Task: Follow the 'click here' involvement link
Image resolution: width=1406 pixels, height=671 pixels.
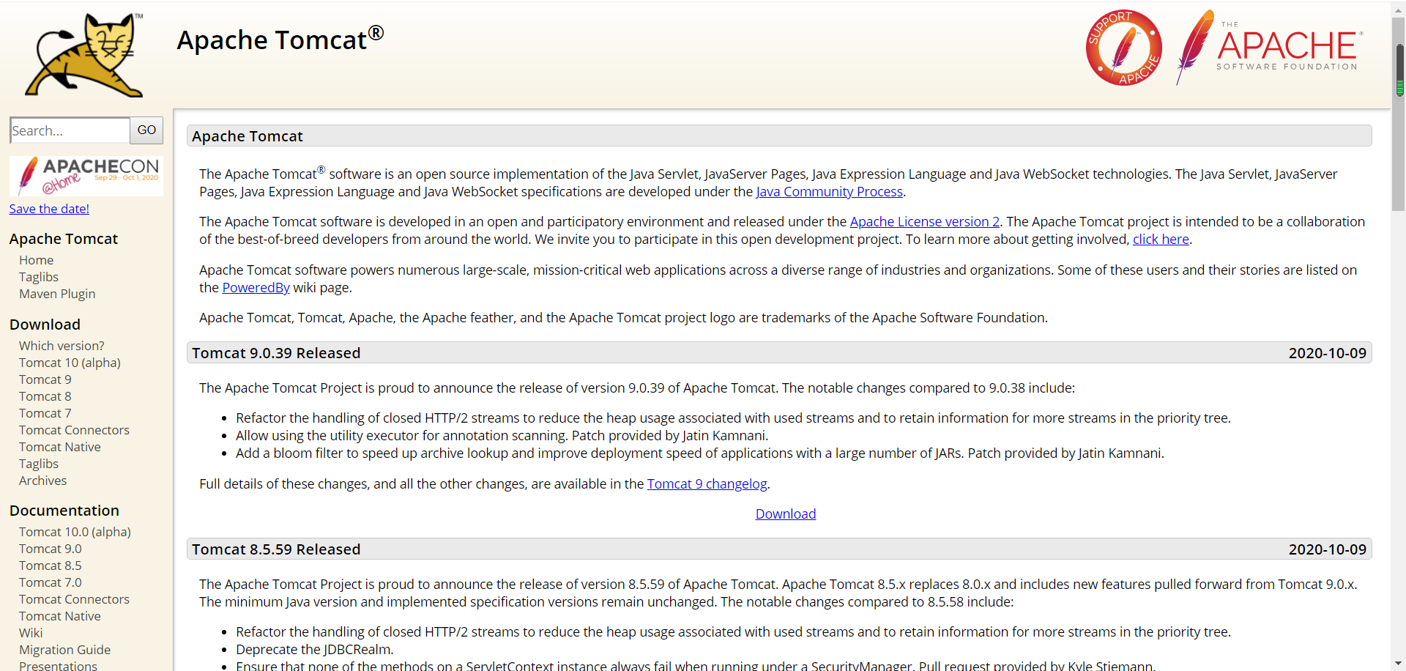Action: tap(1161, 240)
